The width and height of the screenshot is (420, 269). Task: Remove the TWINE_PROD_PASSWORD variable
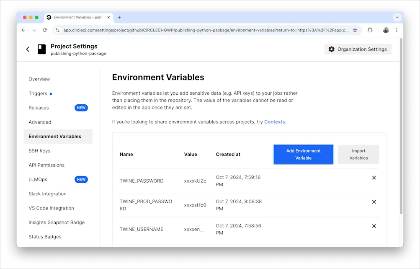(x=374, y=202)
